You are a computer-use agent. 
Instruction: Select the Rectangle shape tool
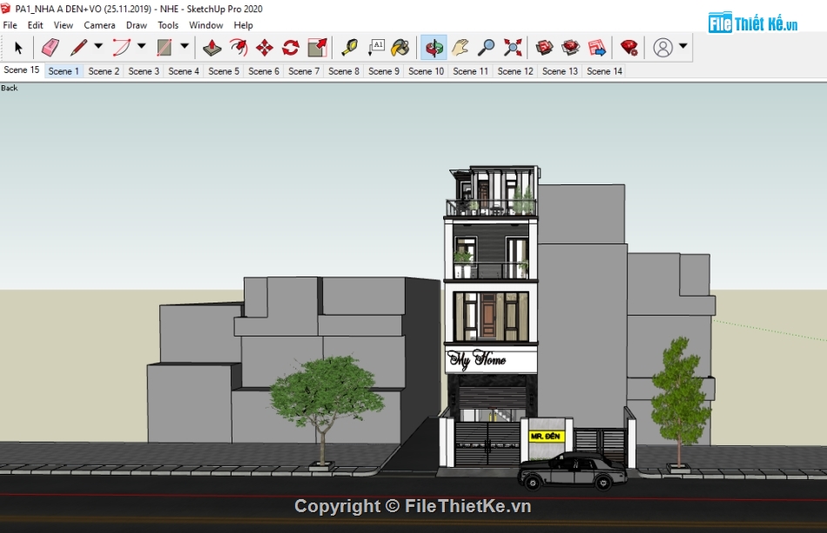click(165, 48)
